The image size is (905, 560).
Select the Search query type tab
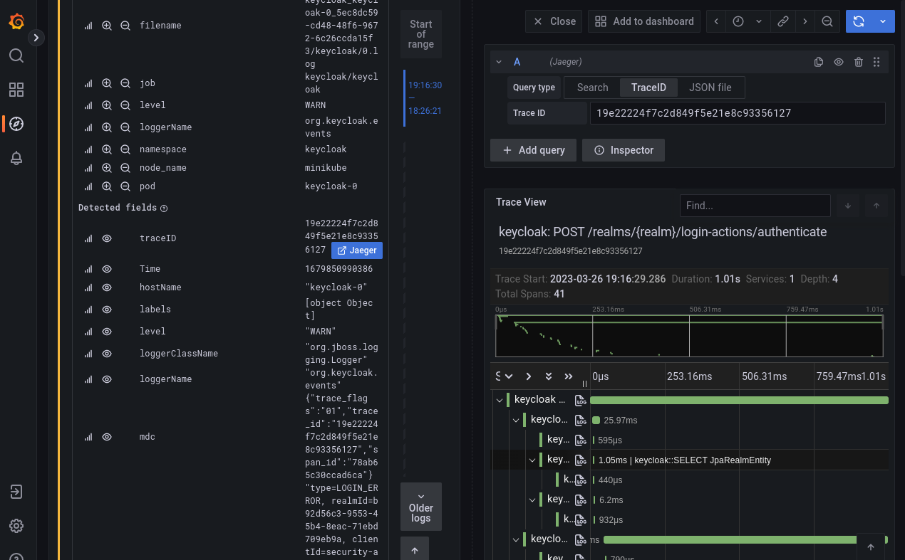(x=592, y=88)
